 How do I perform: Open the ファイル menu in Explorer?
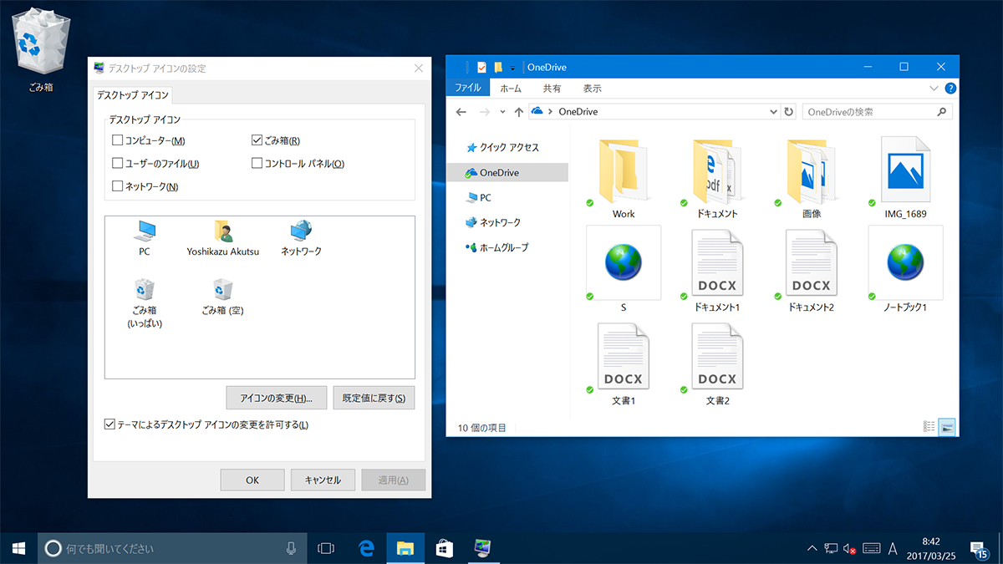467,87
